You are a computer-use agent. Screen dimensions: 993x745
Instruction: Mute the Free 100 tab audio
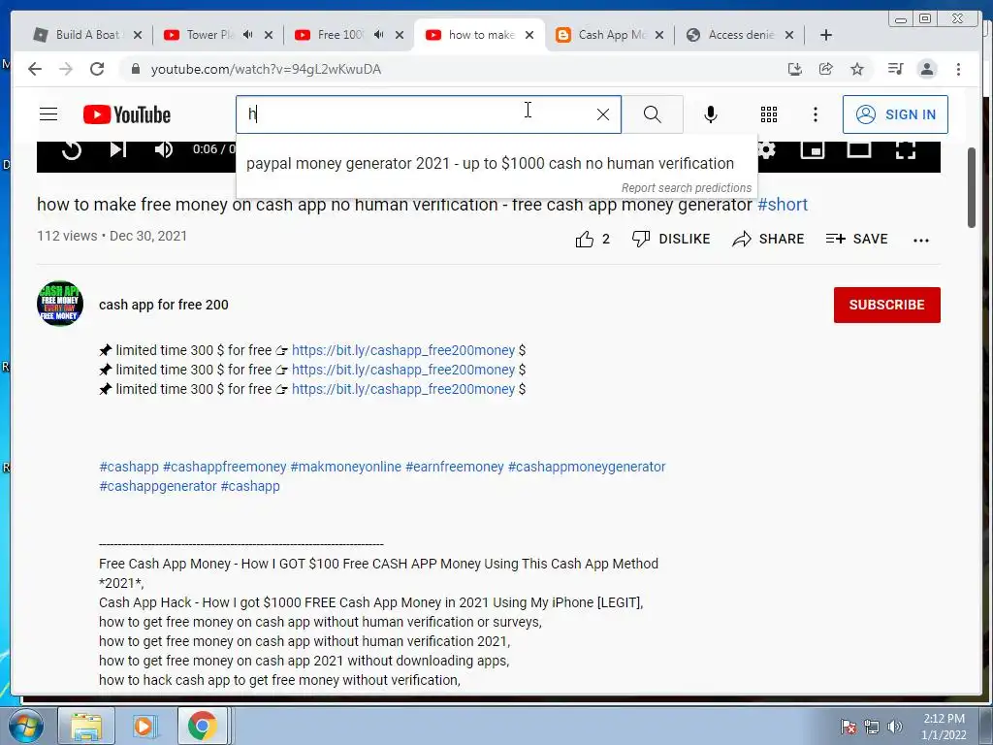pyautogui.click(x=379, y=35)
